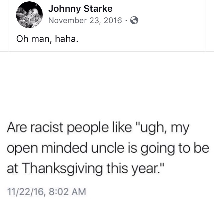This screenshot has height=213, width=214.
Task: Click the word 'going' in the image
Action: point(157,149)
